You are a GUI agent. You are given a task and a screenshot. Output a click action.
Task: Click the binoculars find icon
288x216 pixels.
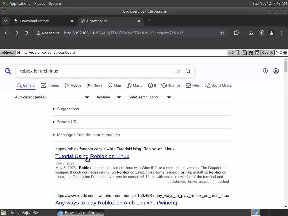[251, 53]
